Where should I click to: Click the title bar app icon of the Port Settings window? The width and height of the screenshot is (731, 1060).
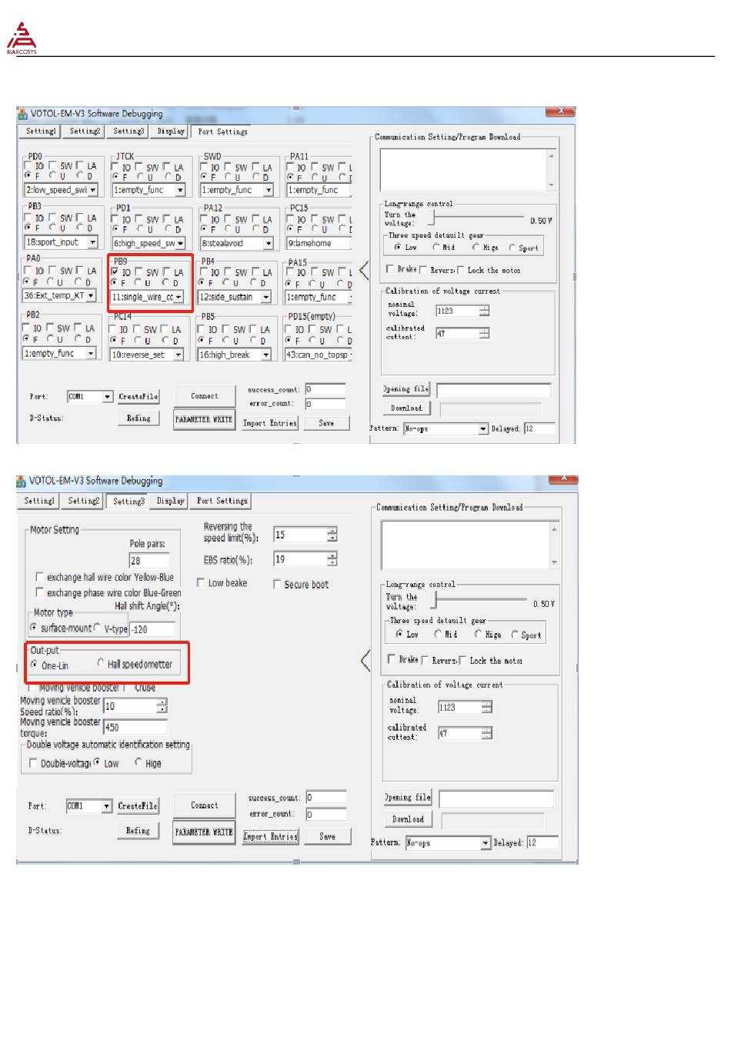click(22, 114)
